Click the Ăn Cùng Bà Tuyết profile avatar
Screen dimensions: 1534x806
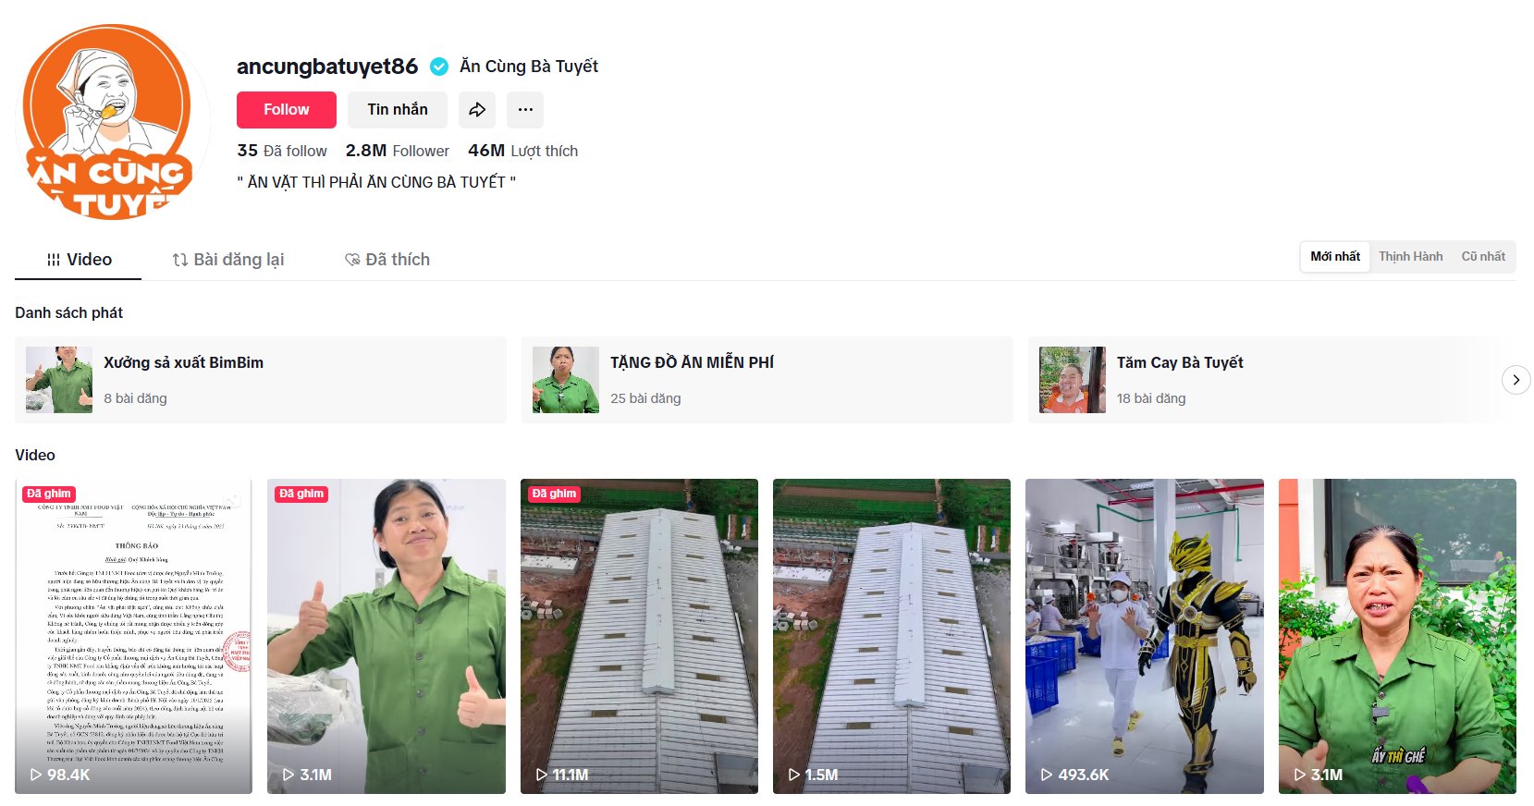coord(113,121)
